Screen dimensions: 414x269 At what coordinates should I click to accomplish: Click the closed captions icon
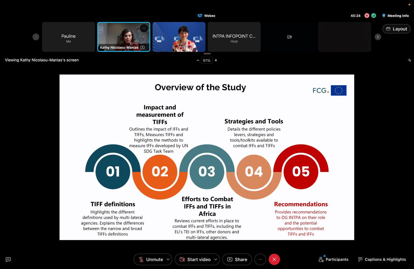click(x=8, y=259)
